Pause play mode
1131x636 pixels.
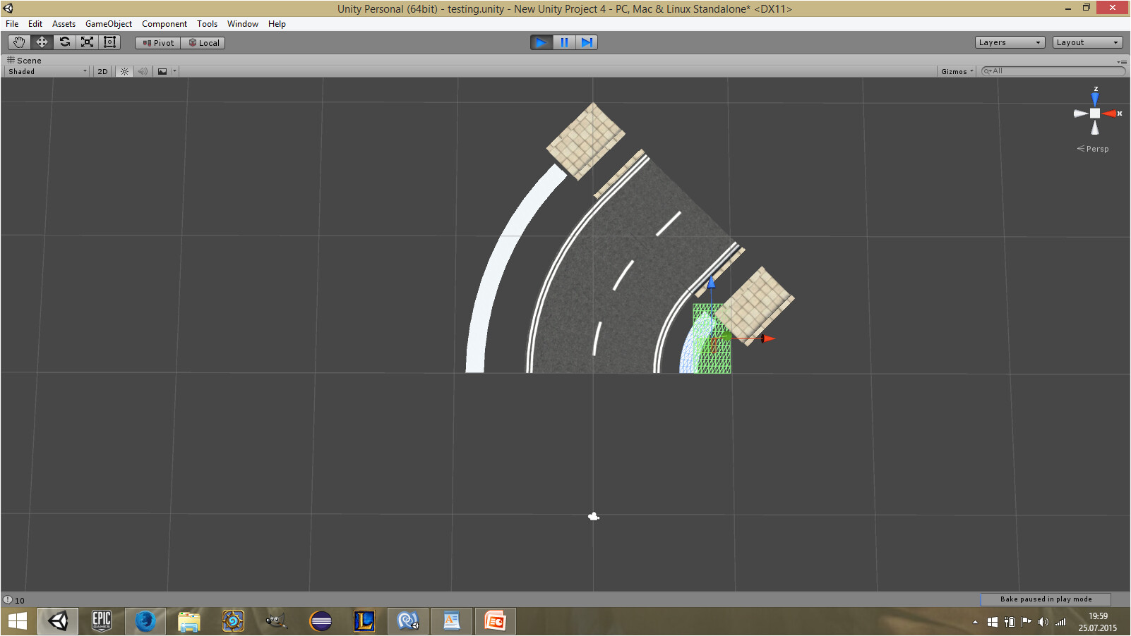click(564, 42)
